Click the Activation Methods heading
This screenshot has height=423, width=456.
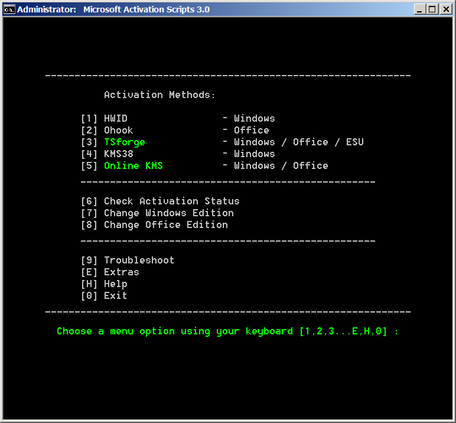(159, 95)
